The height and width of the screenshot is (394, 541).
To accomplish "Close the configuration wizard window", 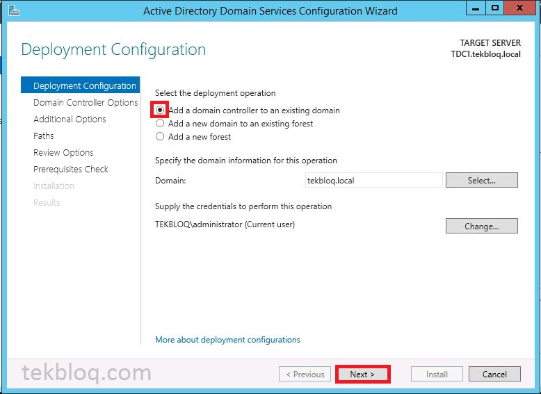I will tap(519, 8).
